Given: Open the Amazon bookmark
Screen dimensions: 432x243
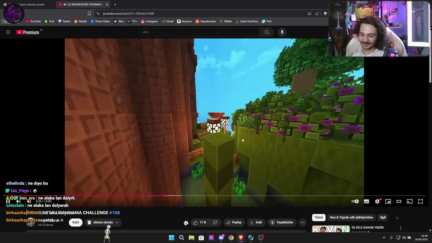Looking at the screenshot, I should tap(185, 21).
